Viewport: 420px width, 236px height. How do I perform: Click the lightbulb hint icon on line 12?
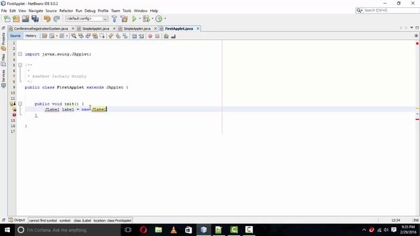pos(12,104)
